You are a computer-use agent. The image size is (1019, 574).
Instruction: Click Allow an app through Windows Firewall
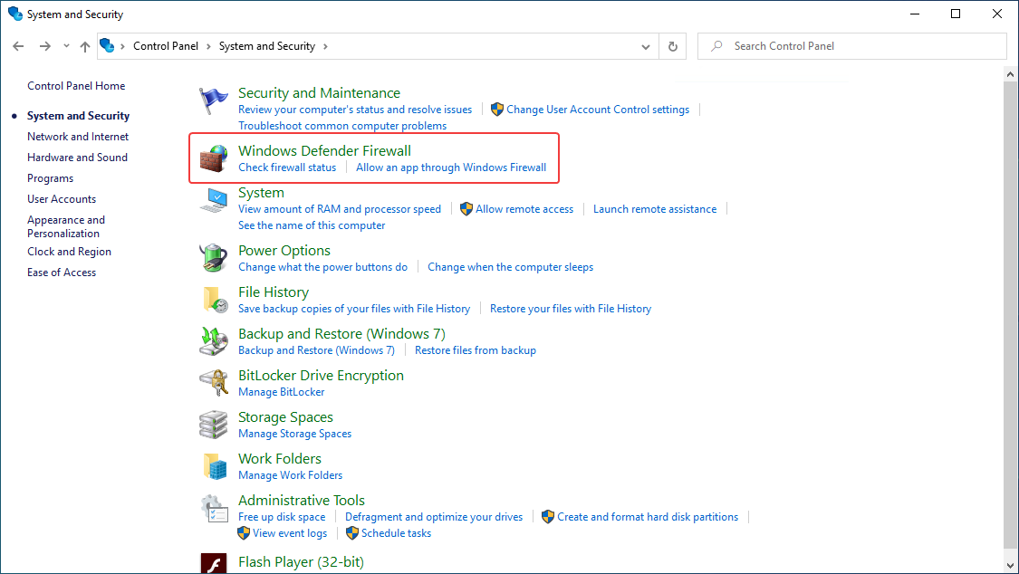pyautogui.click(x=451, y=167)
